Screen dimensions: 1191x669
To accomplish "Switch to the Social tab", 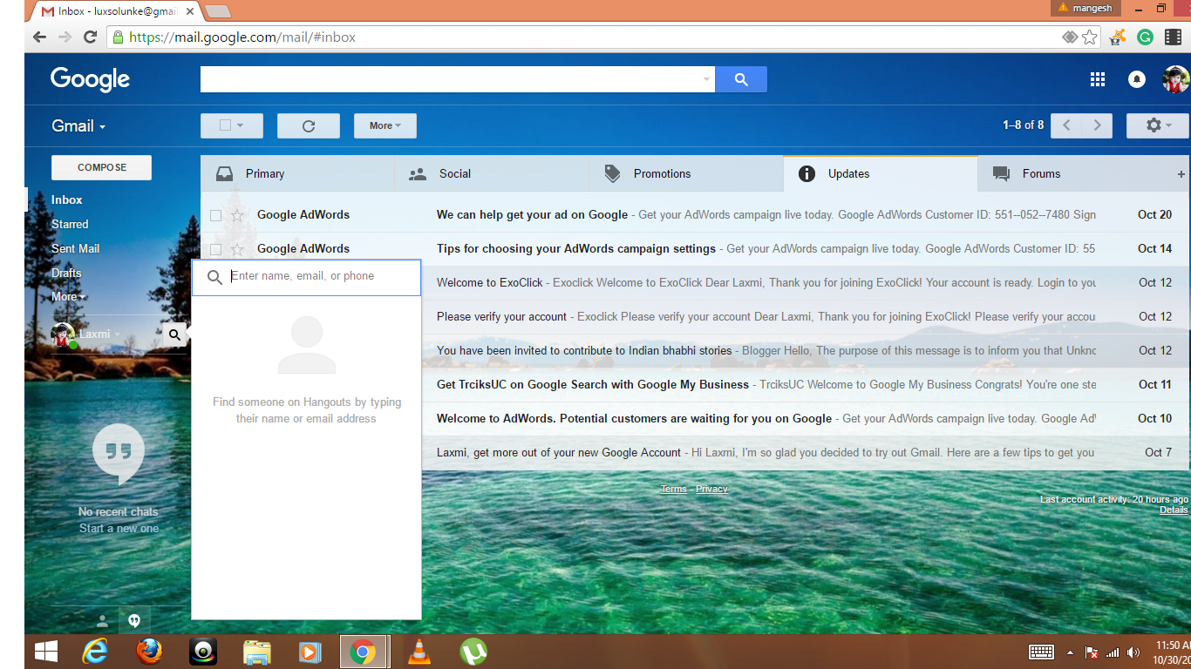I will 492,173.
